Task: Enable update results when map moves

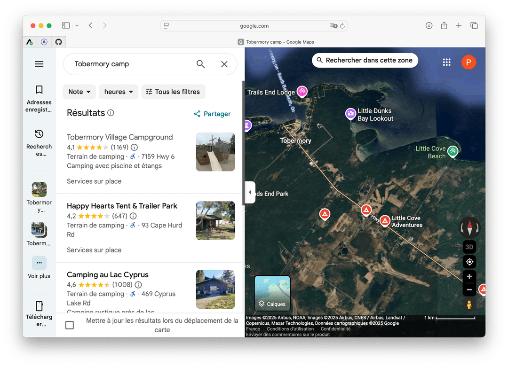Action: tap(70, 325)
